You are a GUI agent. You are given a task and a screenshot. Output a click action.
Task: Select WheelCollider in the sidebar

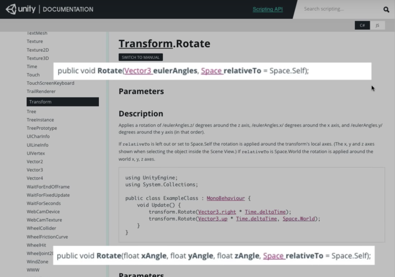[41, 228]
